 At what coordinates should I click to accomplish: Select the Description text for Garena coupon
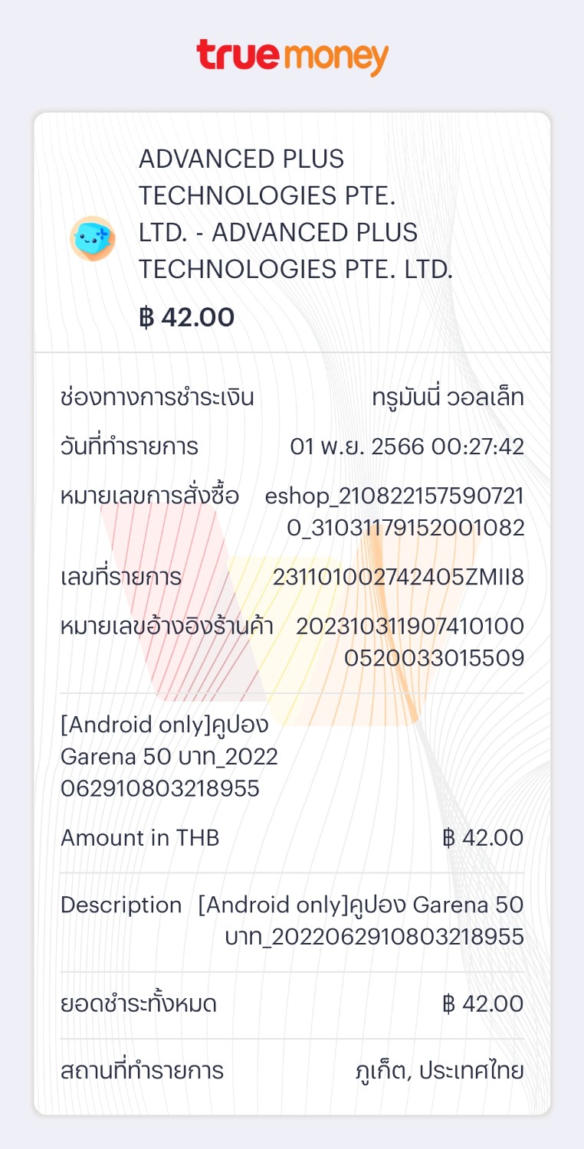pyautogui.click(x=361, y=921)
